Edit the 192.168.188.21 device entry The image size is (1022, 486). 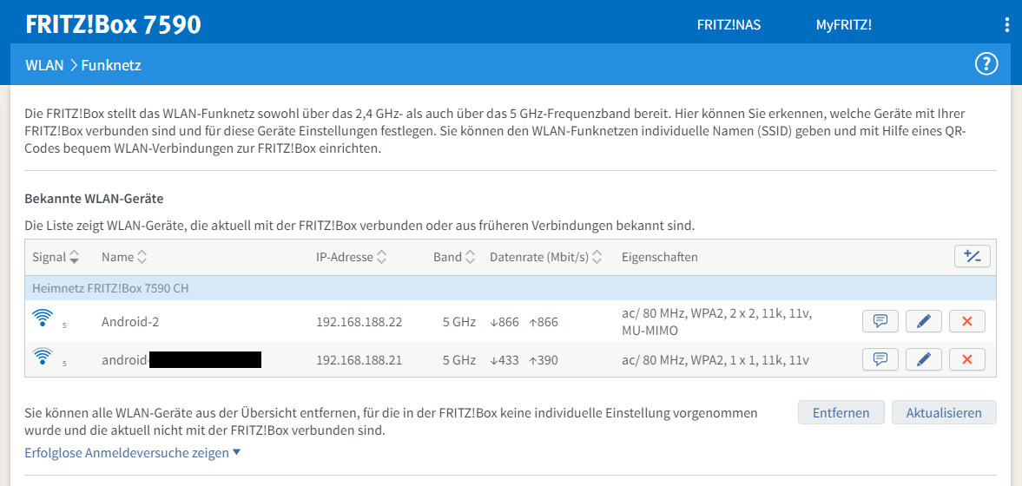coord(923,359)
